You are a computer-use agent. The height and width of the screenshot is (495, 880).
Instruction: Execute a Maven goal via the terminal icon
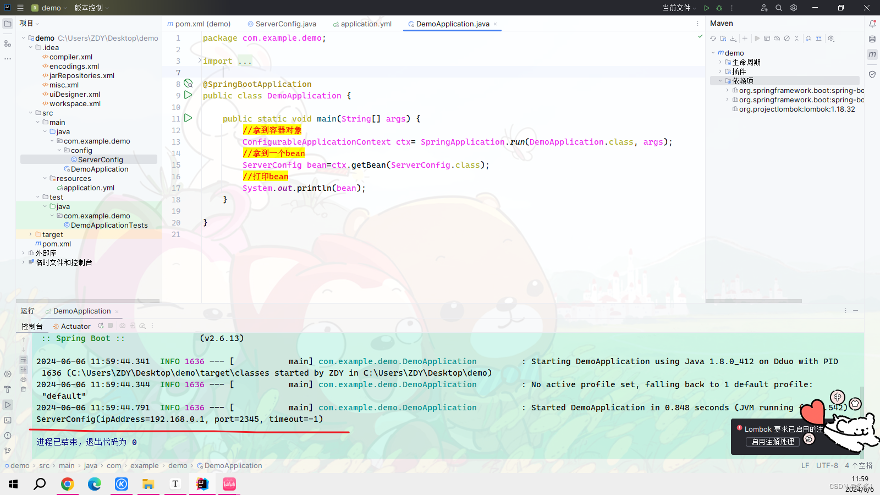pyautogui.click(x=767, y=38)
